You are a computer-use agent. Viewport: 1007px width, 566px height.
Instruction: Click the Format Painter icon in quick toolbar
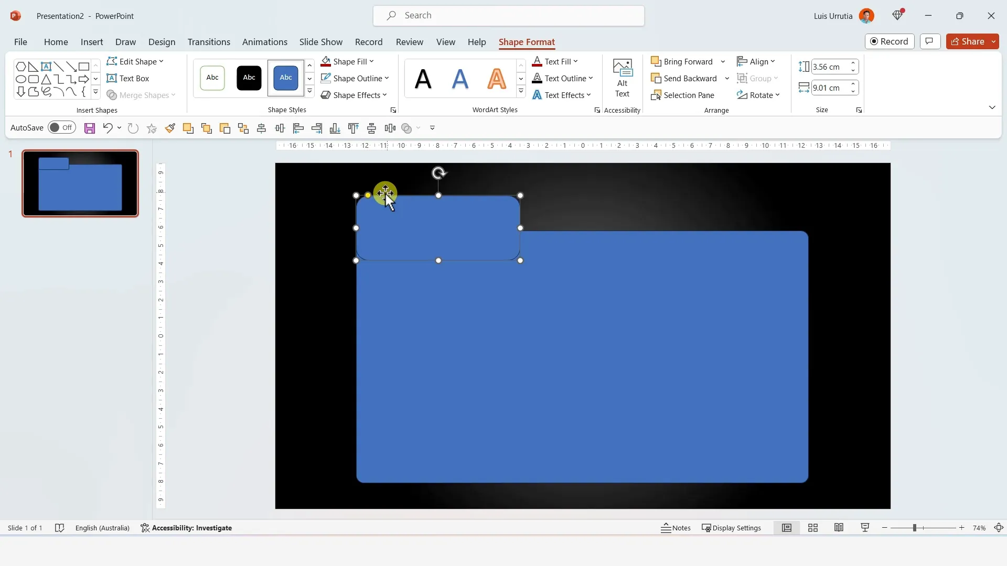[170, 128]
